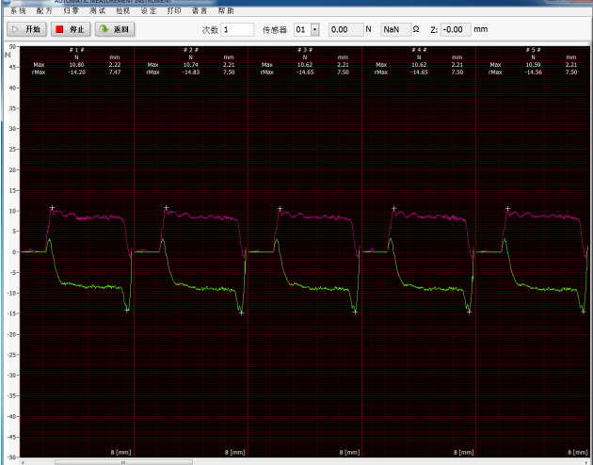593x465 pixels.
Task: Focus the 次数 count input field
Action: pyautogui.click(x=237, y=29)
